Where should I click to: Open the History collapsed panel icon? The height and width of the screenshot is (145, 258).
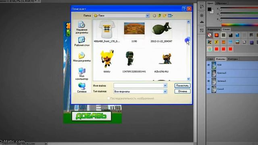(x=202, y=6)
